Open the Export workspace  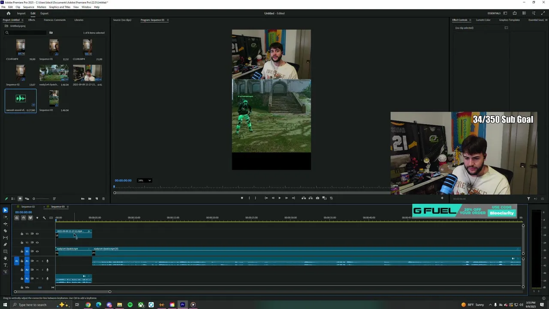pos(45,13)
